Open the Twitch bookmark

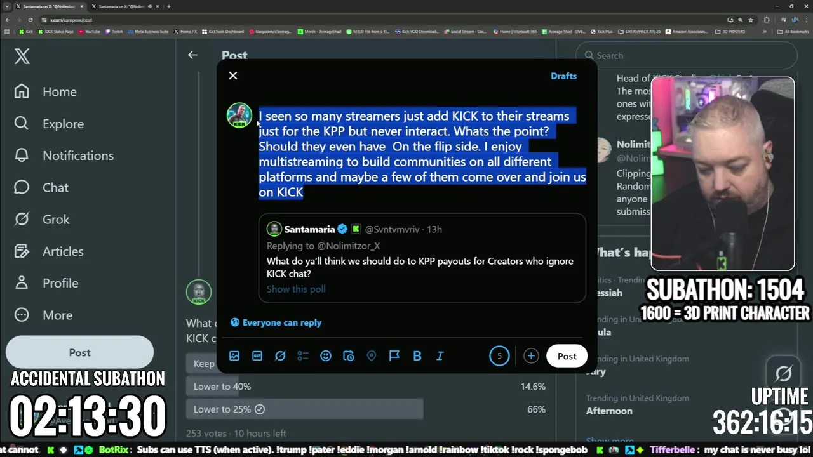click(x=114, y=31)
